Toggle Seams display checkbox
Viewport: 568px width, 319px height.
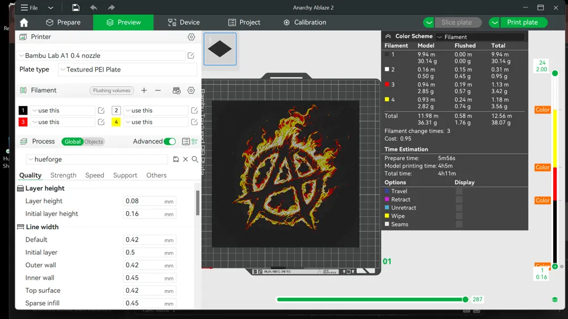pos(459,225)
